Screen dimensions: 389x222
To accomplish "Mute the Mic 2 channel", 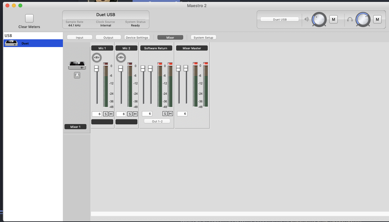I will [x=135, y=114].
